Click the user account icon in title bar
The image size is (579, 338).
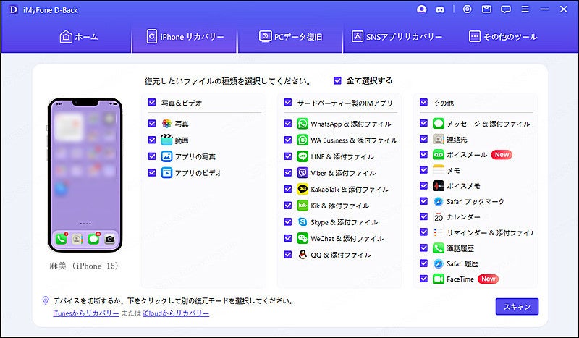(421, 9)
